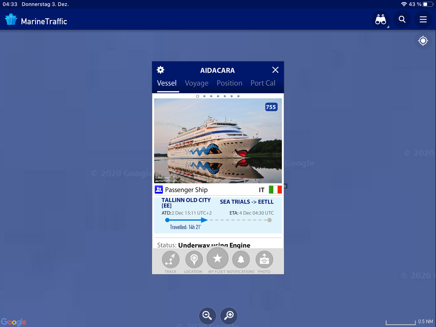Upload a photo of the vessel
Image resolution: width=436 pixels, height=327 pixels.
point(264,259)
